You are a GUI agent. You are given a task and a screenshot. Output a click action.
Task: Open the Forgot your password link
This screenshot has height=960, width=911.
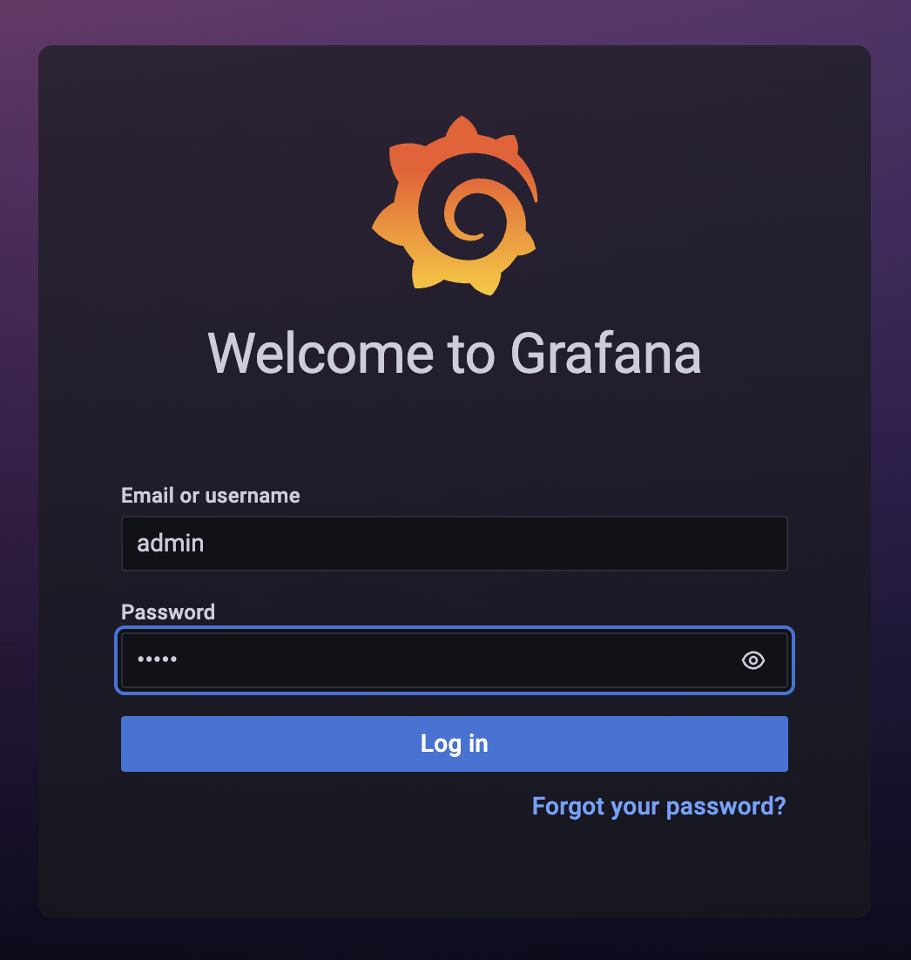658,807
